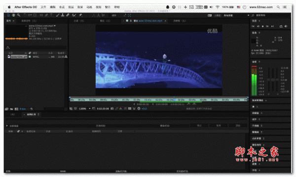
Task: Click the reset exposure icon below viewer
Action: (139, 109)
